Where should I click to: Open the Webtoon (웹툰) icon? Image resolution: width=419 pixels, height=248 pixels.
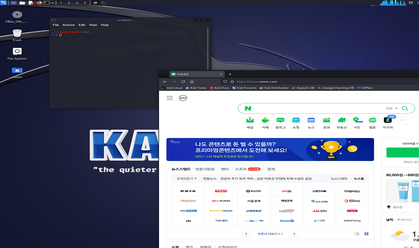[x=372, y=120]
